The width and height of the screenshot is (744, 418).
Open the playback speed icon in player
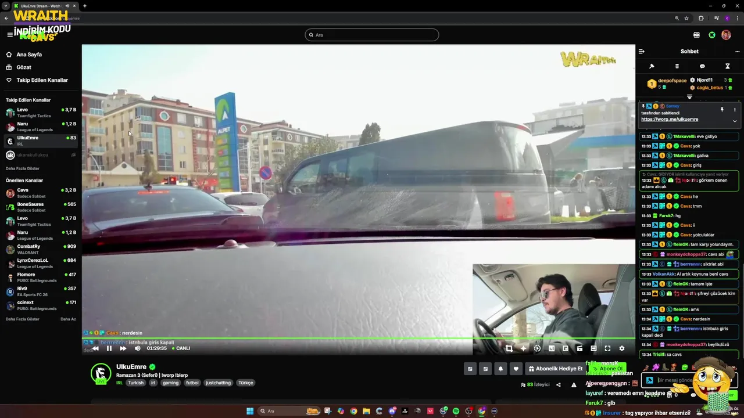click(x=537, y=348)
